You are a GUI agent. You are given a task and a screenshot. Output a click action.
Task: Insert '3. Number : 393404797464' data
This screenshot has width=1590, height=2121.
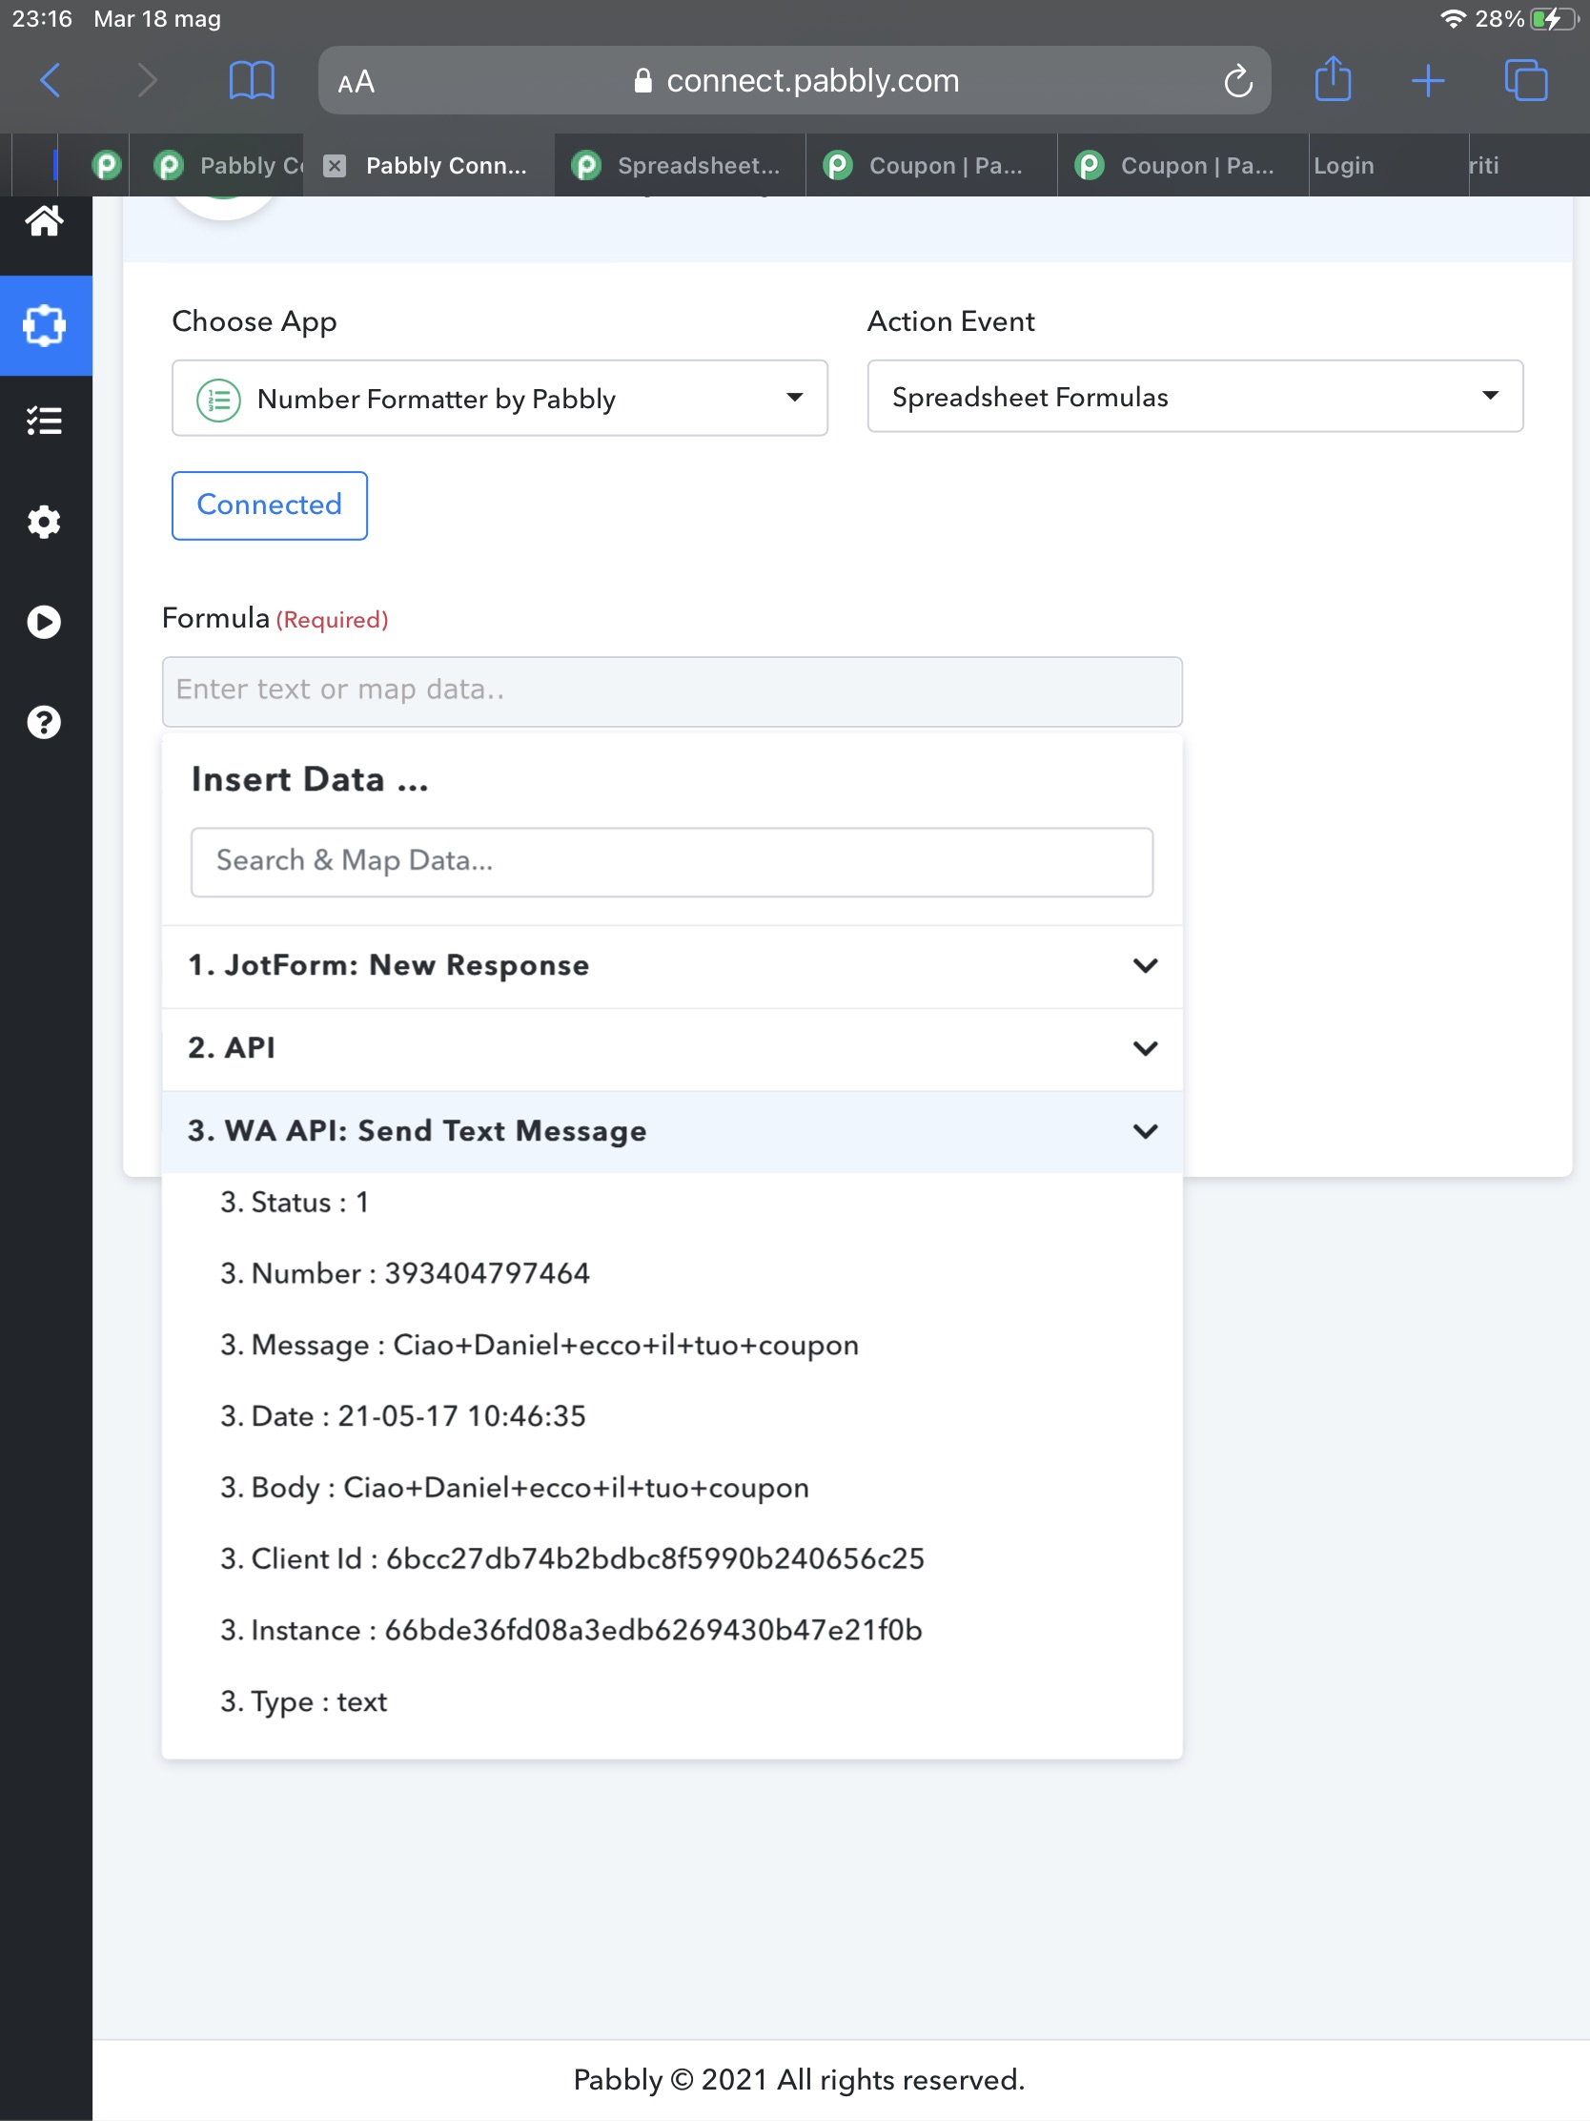click(405, 1273)
